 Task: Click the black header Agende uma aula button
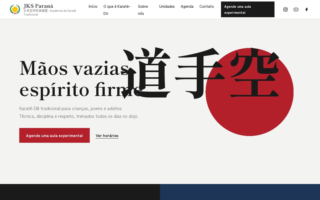click(248, 9)
